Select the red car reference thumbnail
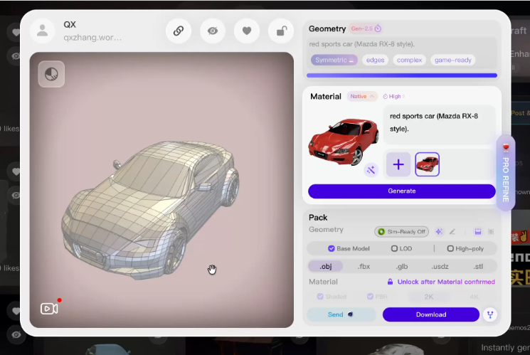This screenshot has width=530, height=355. point(428,164)
